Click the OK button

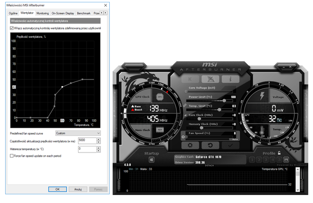[57, 189]
